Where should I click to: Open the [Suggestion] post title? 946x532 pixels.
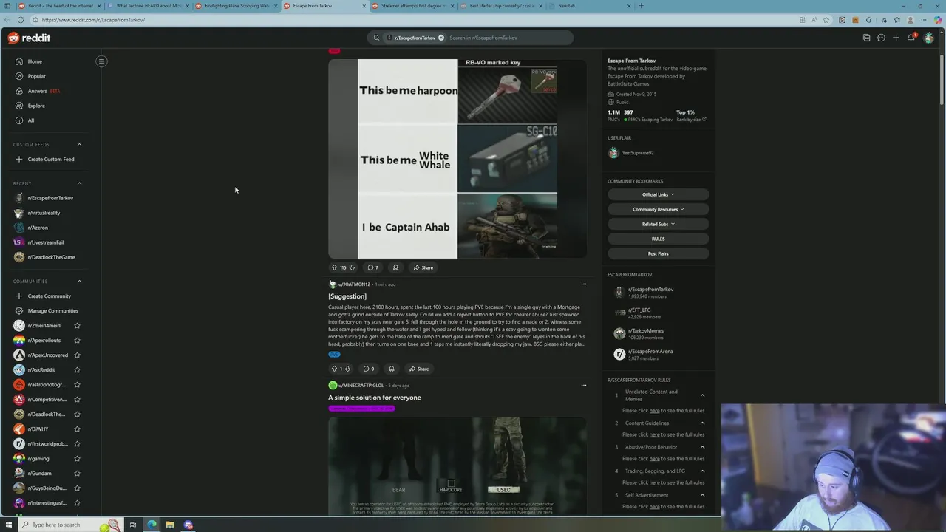click(x=347, y=296)
